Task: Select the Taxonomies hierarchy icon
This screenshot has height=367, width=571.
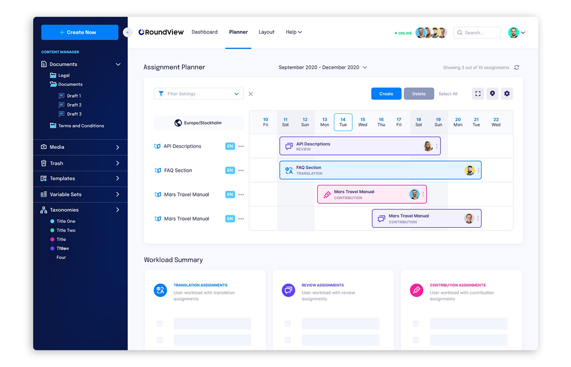Action: click(45, 210)
